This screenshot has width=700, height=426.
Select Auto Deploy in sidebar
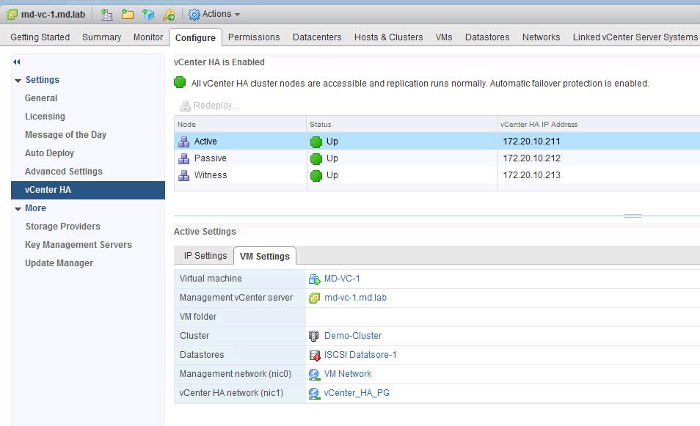(x=50, y=153)
